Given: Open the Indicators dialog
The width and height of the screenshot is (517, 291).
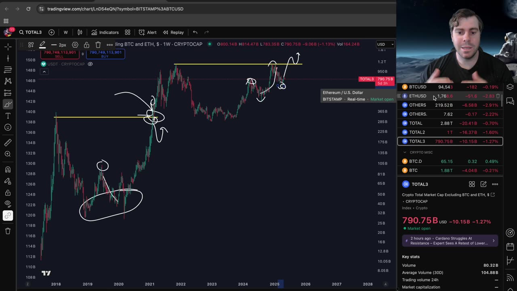Looking at the screenshot, I should click(x=105, y=32).
